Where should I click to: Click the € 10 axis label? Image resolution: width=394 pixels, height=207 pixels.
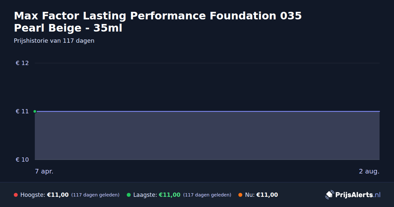(22, 160)
